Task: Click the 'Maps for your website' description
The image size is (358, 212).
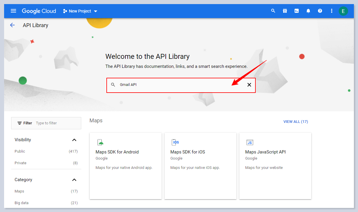Action: click(264, 168)
